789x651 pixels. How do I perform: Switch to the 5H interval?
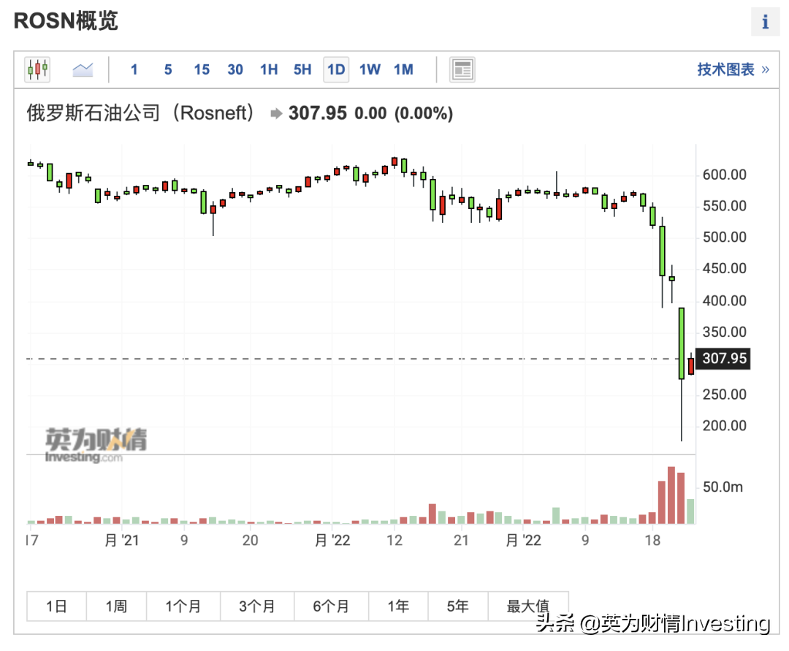302,69
